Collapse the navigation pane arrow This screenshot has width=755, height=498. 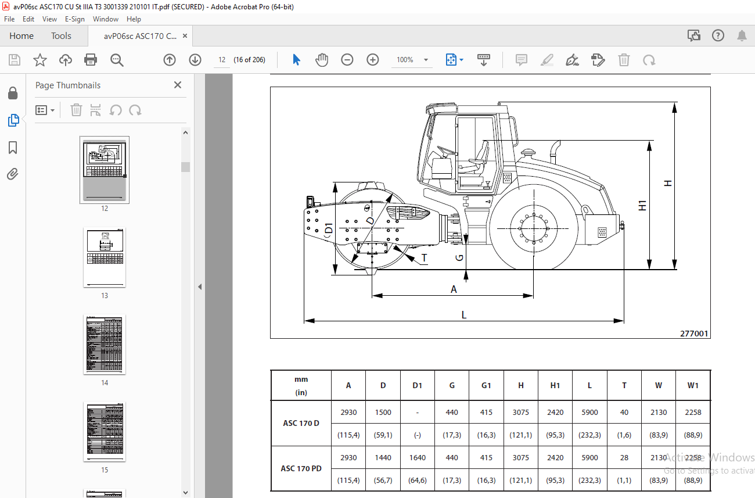pos(200,286)
